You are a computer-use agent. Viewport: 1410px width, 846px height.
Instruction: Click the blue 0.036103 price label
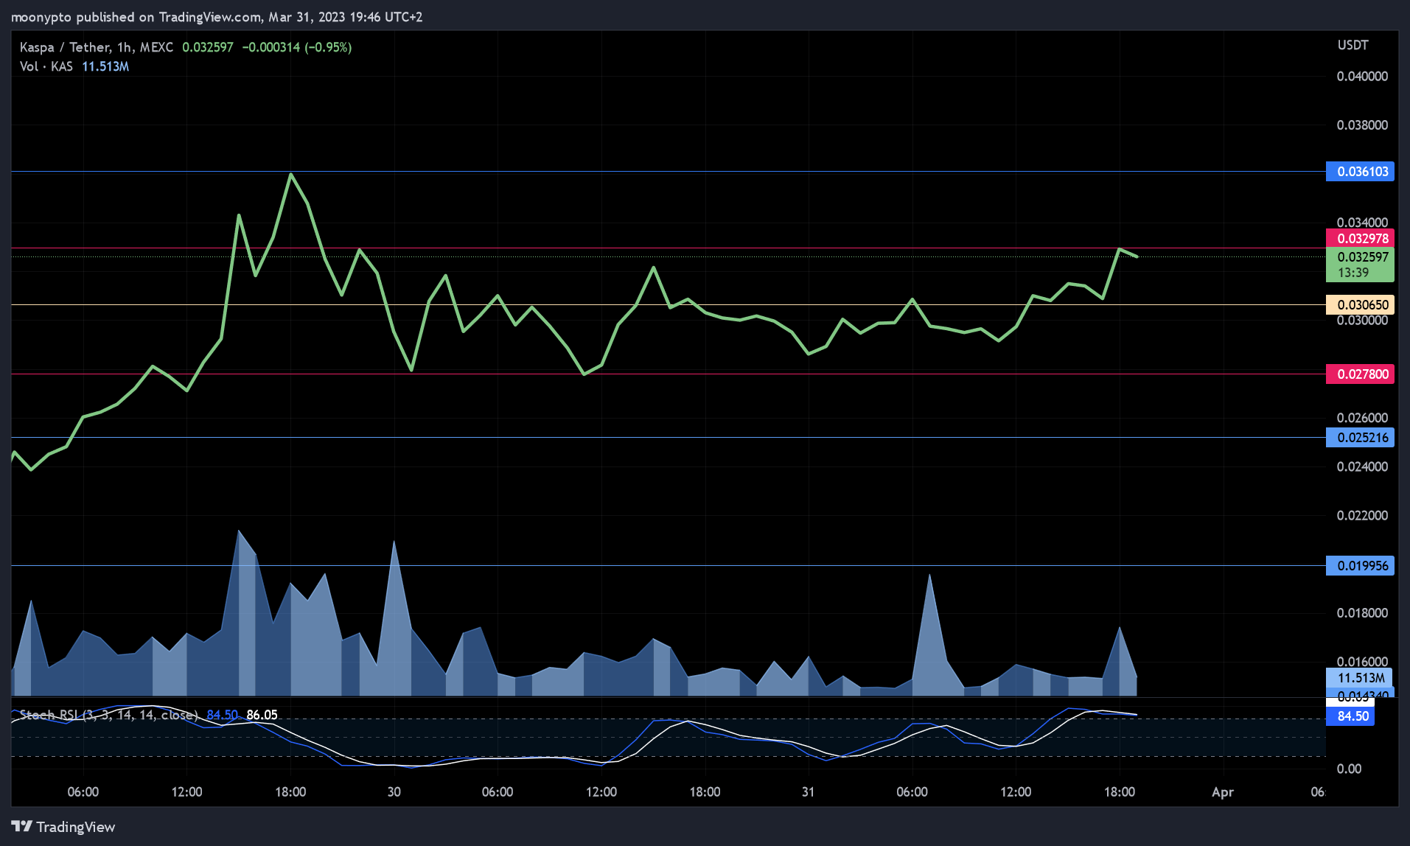point(1360,172)
